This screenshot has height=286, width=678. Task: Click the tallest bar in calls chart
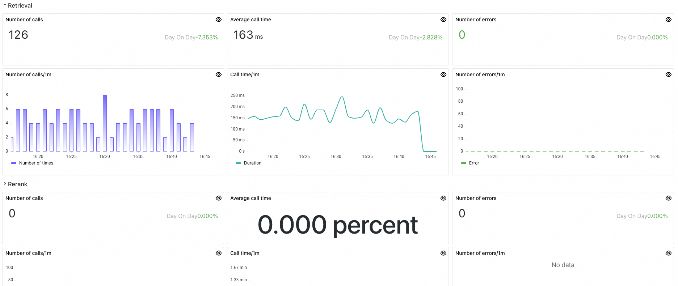click(x=105, y=123)
